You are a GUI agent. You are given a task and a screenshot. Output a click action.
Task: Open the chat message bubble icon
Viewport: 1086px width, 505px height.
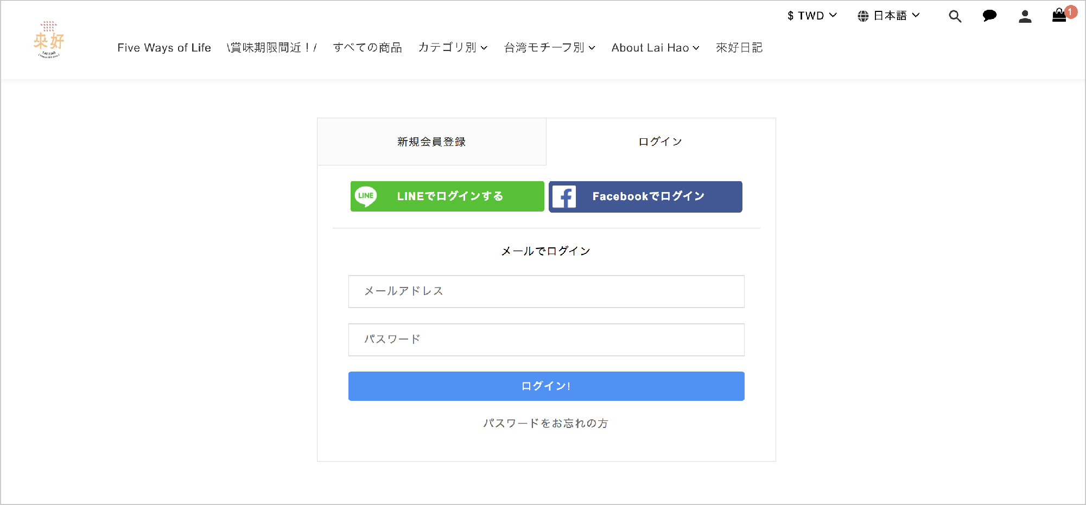coord(989,16)
